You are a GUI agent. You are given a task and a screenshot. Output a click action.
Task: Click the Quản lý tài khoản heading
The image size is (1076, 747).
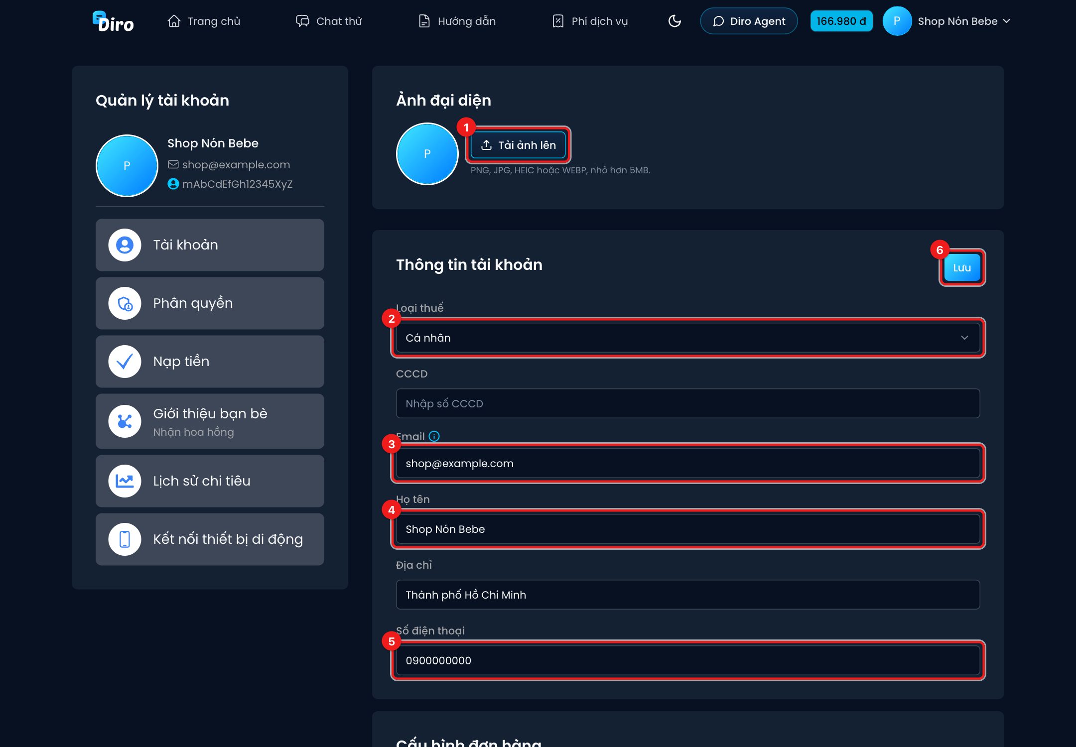162,101
